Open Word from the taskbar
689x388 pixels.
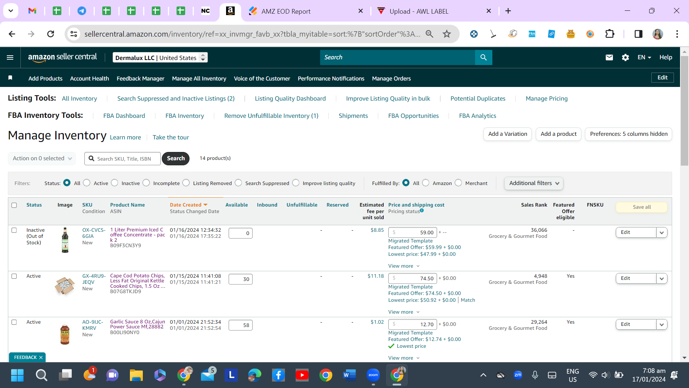click(x=350, y=375)
